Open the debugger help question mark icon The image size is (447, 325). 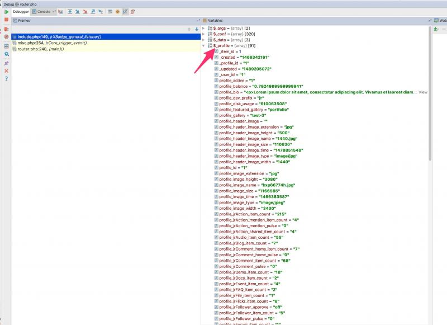[6, 79]
